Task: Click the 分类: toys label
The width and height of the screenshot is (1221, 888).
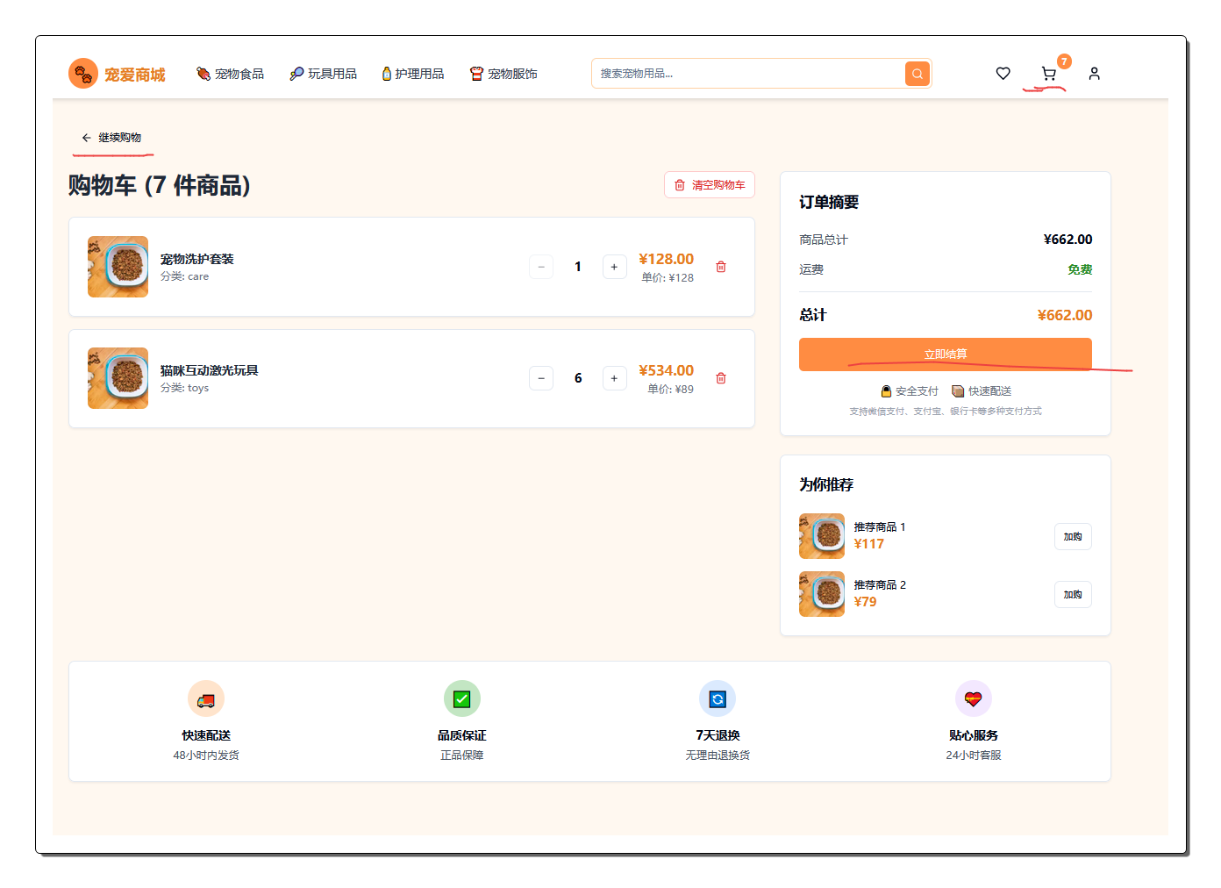Action: (185, 388)
